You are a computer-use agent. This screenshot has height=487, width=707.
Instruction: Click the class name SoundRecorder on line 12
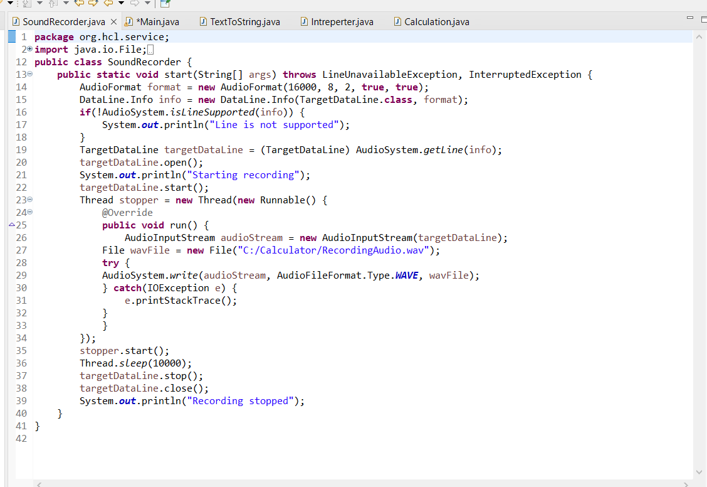coord(144,62)
